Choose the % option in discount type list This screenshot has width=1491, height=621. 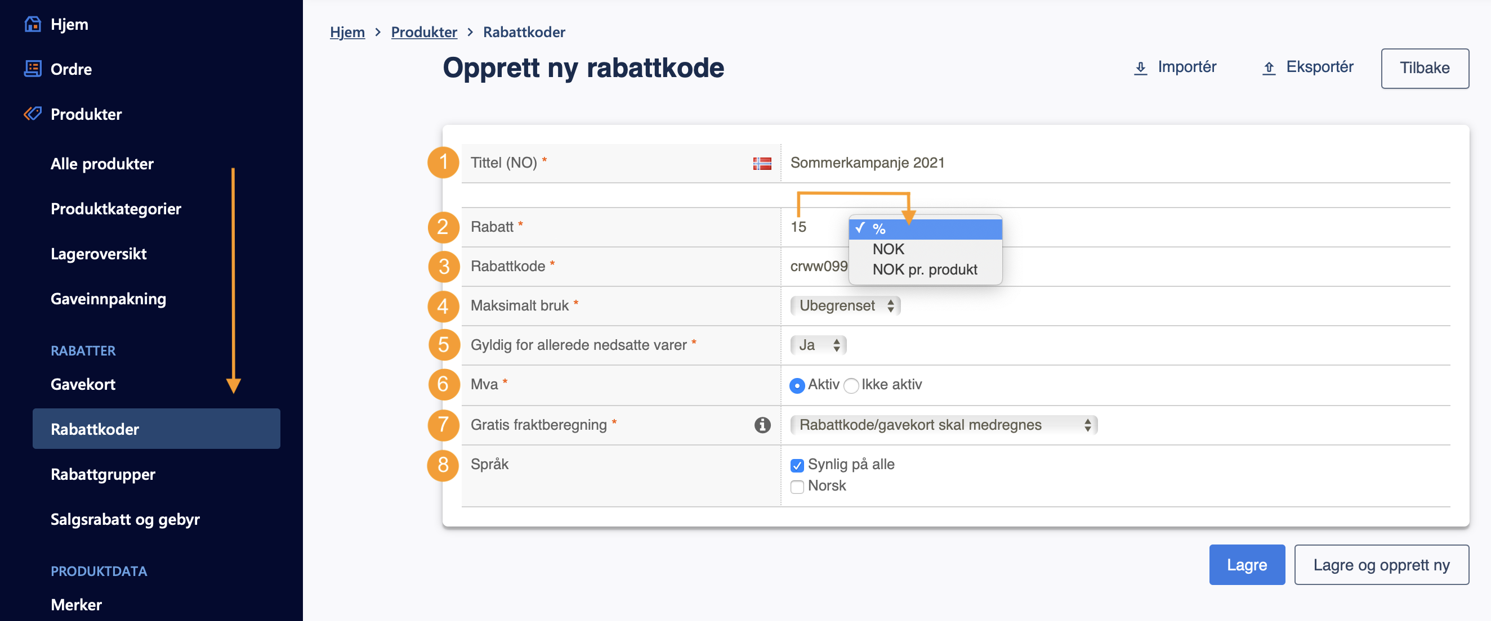coord(925,229)
